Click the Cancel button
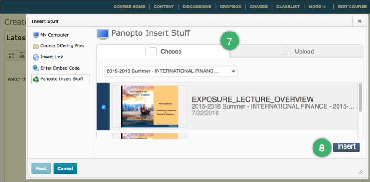Screen dimensions: 370x182 click(x=65, y=169)
